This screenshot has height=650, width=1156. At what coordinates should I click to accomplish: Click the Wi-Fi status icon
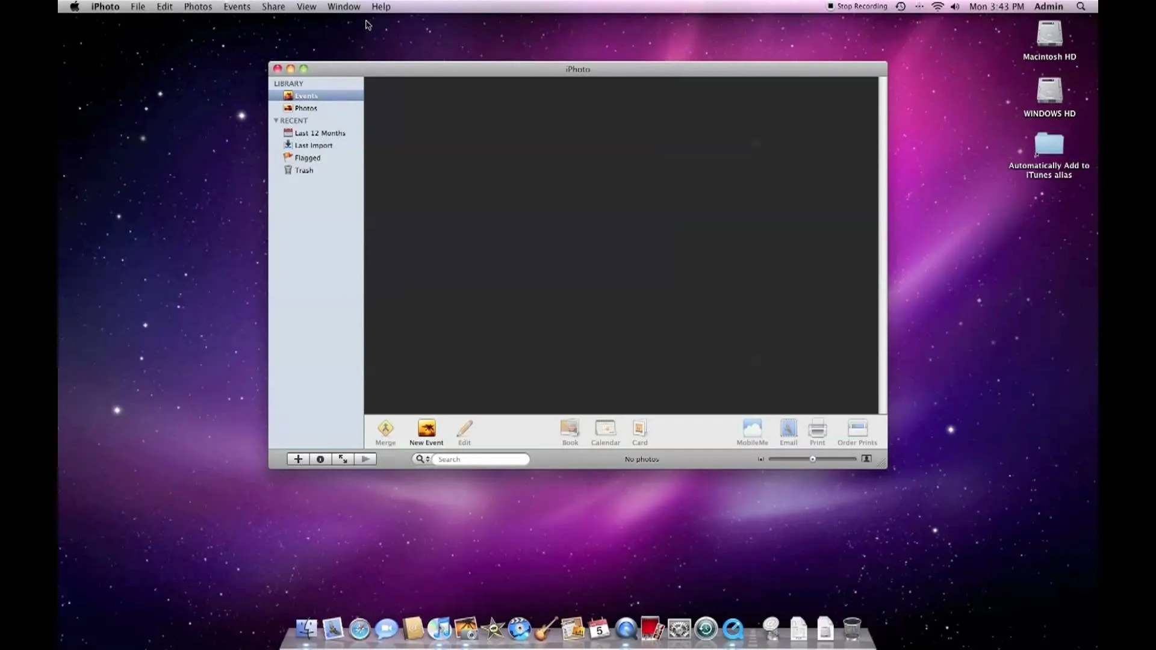(937, 7)
